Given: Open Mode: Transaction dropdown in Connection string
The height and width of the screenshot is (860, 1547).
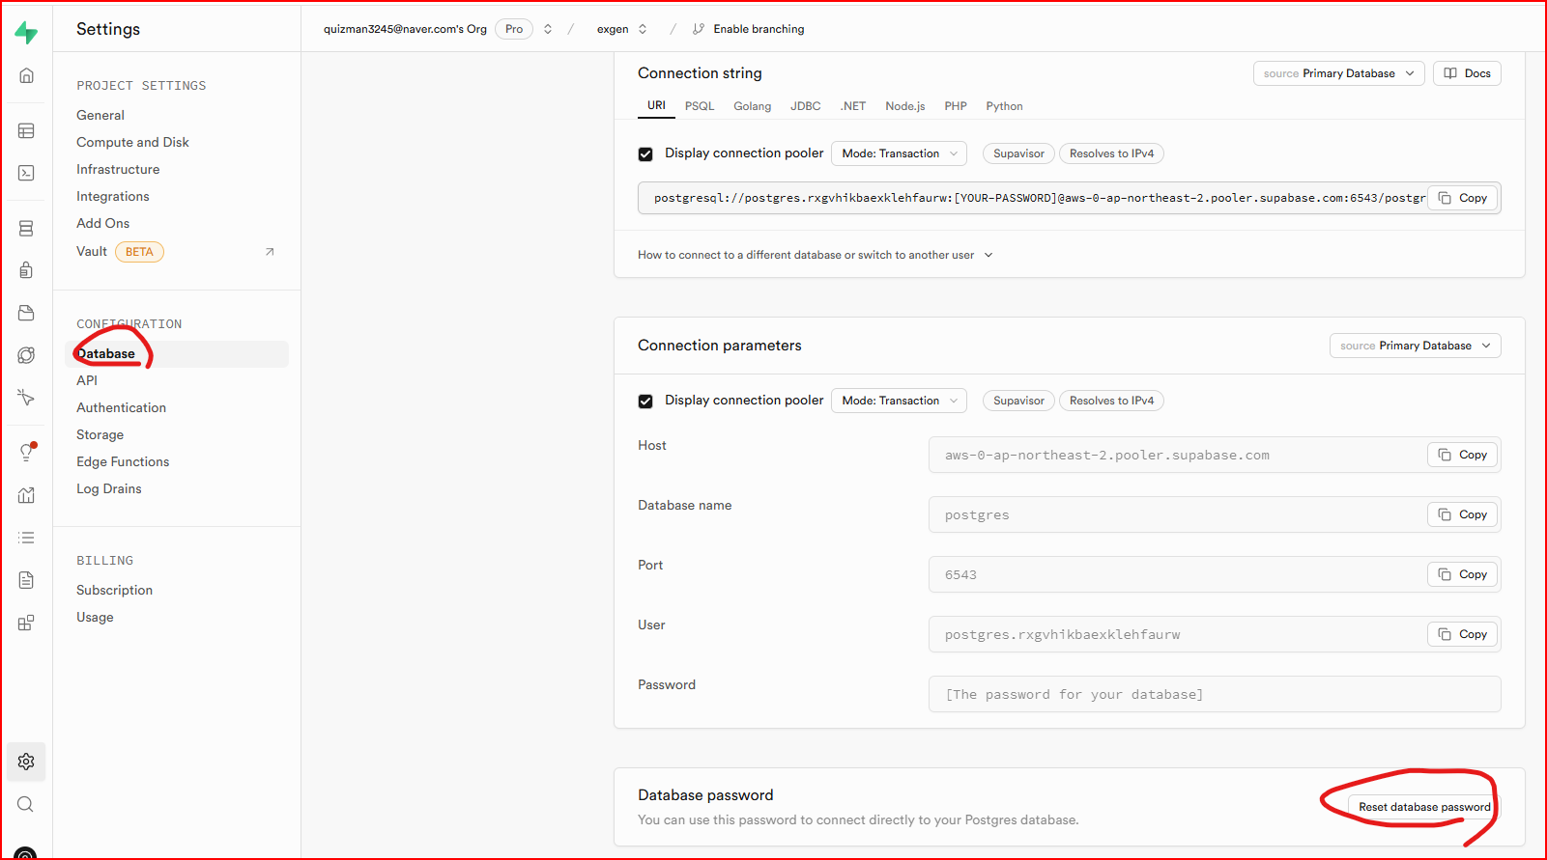Looking at the screenshot, I should 899,153.
